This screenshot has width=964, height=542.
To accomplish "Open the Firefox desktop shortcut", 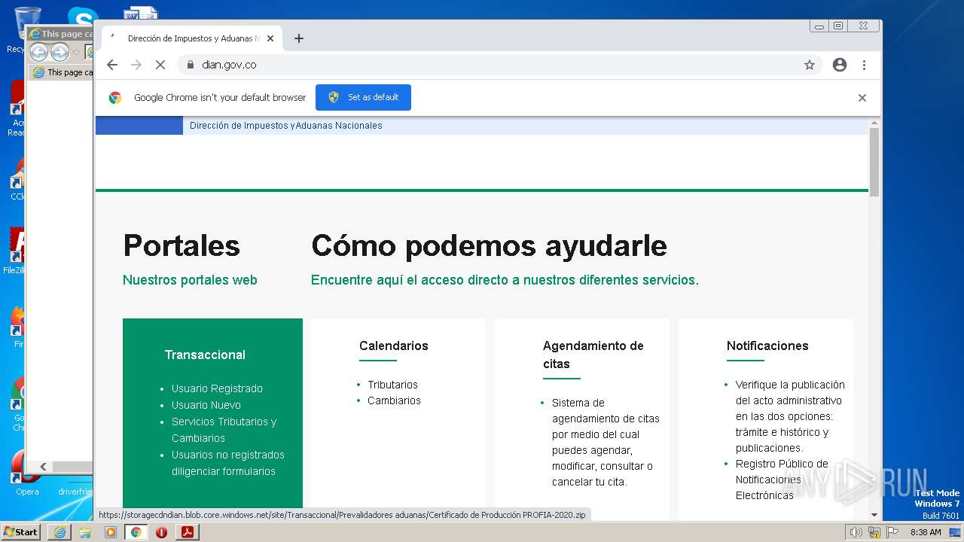I will (17, 327).
